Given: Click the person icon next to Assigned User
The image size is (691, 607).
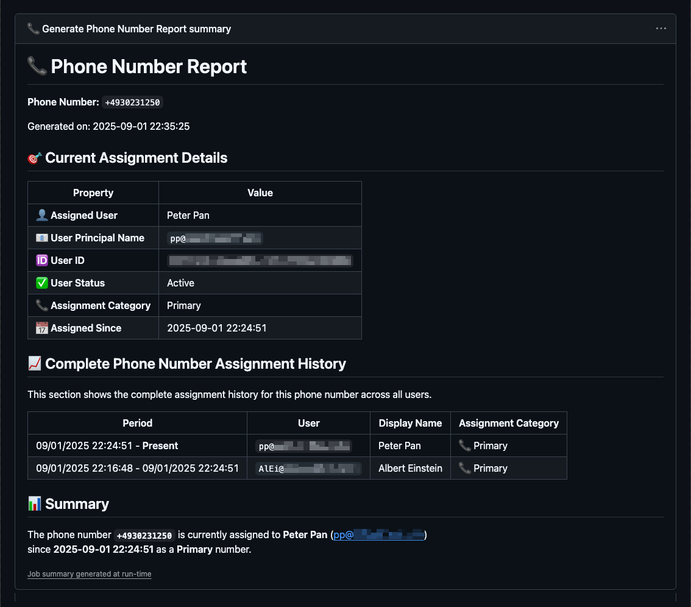Looking at the screenshot, I should [42, 215].
